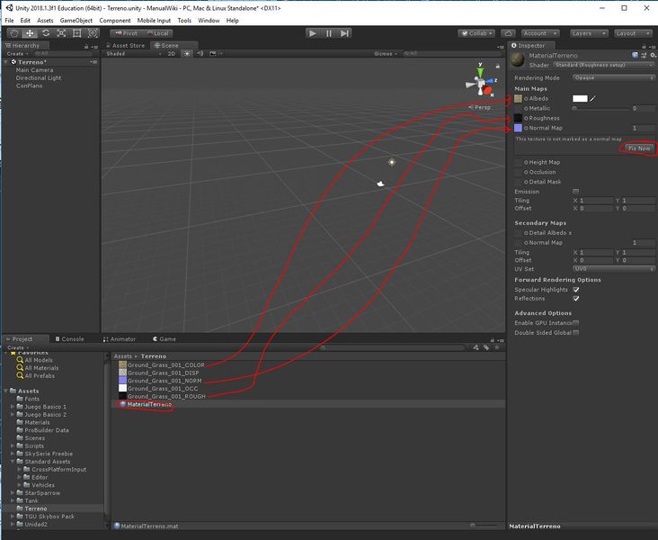Click the Albedo color eyedropper
The width and height of the screenshot is (658, 540).
[593, 98]
